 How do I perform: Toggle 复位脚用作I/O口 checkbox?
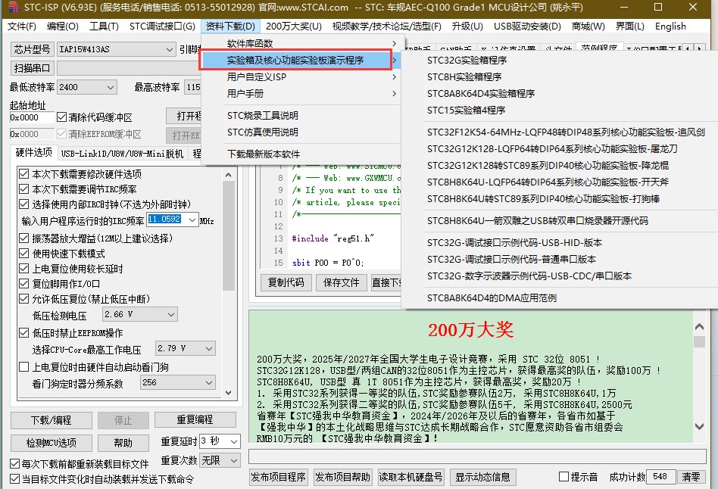(x=23, y=283)
